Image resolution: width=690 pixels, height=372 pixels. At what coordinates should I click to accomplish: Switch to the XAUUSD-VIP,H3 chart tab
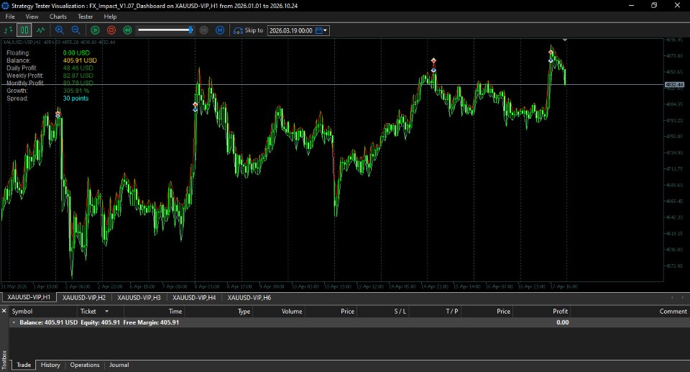point(139,297)
